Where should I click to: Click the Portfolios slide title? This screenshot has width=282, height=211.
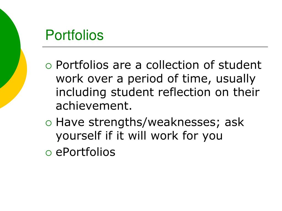[74, 35]
